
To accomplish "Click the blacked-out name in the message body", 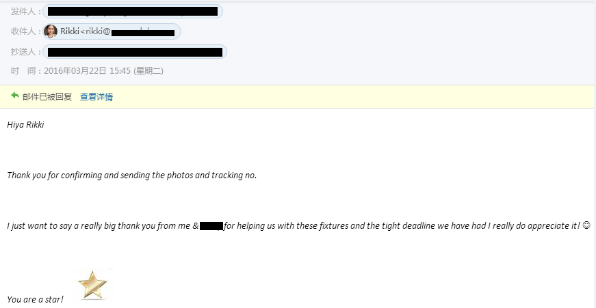I will [211, 227].
